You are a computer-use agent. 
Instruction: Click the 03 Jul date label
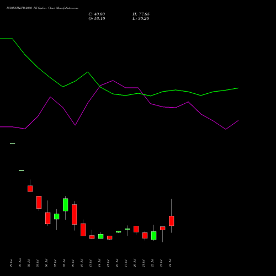tap(38, 263)
